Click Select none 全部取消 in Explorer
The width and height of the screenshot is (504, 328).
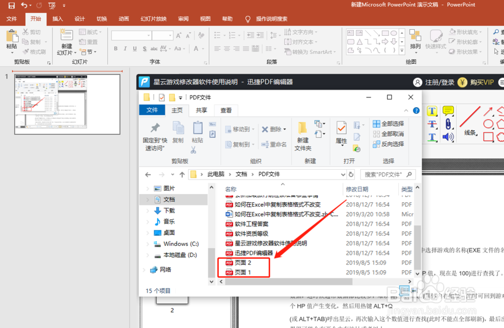[x=388, y=134]
